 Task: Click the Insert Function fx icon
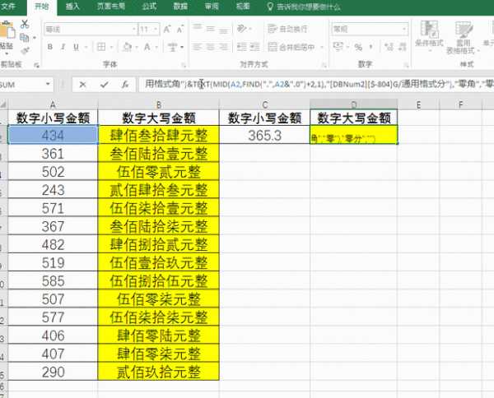click(125, 85)
